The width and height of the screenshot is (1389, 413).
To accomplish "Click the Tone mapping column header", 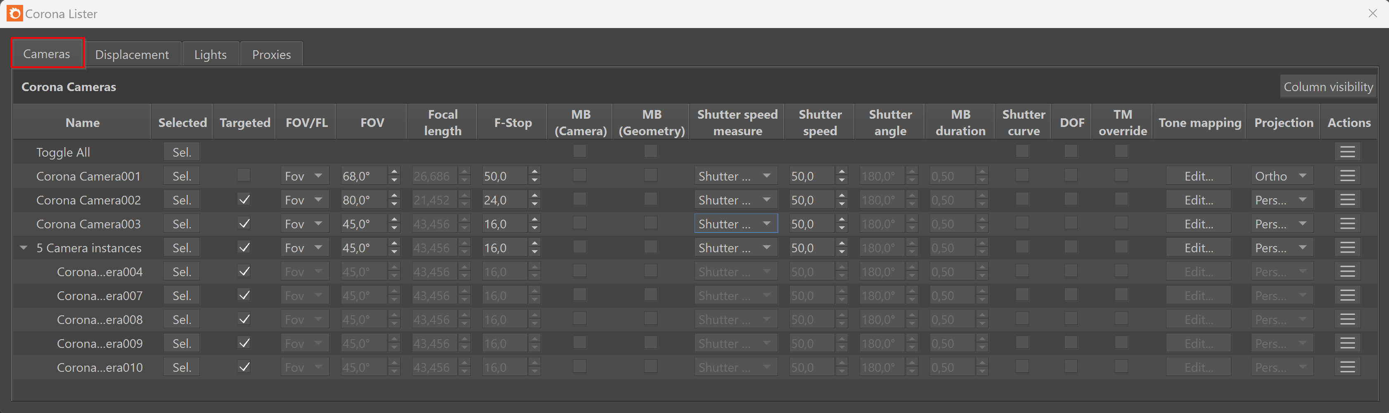I will pos(1200,122).
